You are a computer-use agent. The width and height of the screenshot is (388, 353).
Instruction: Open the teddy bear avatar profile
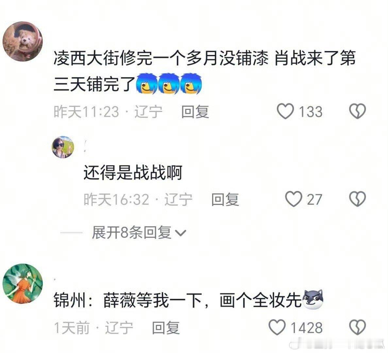click(x=23, y=41)
